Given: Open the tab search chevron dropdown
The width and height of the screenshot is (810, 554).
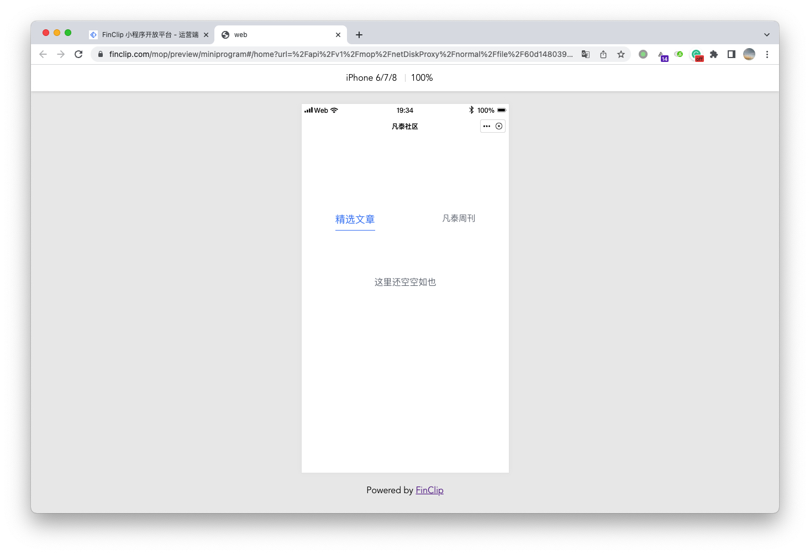Looking at the screenshot, I should [x=767, y=35].
